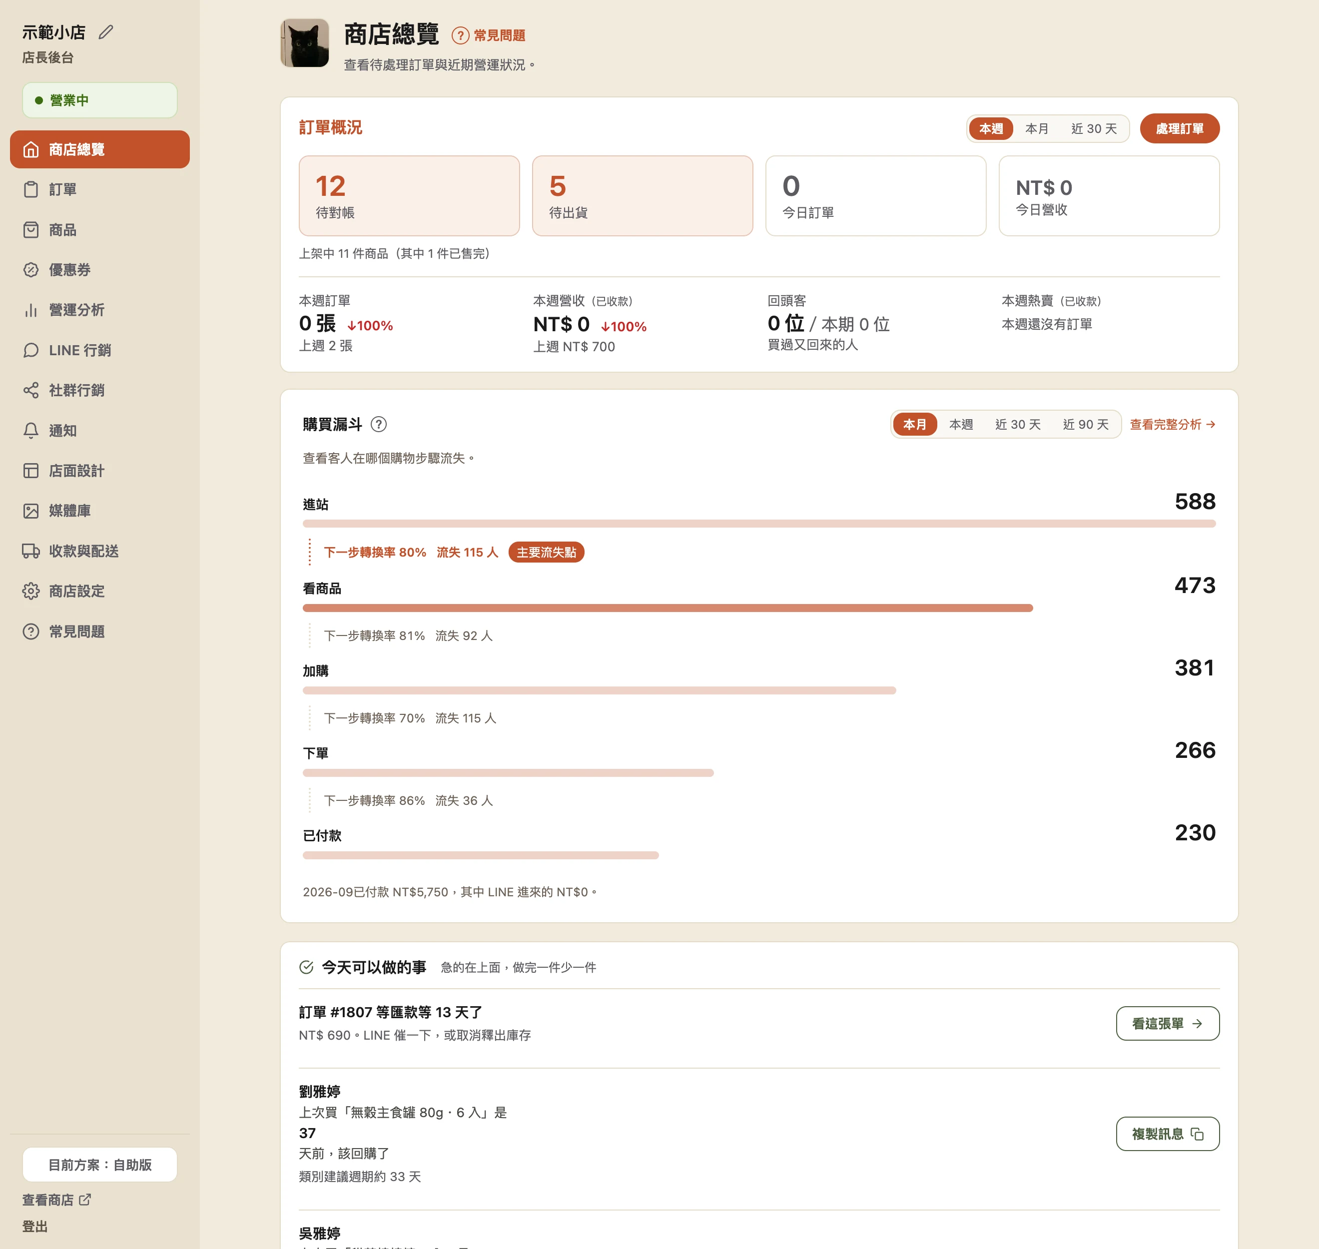Click the 通知 bell icon

pos(30,431)
